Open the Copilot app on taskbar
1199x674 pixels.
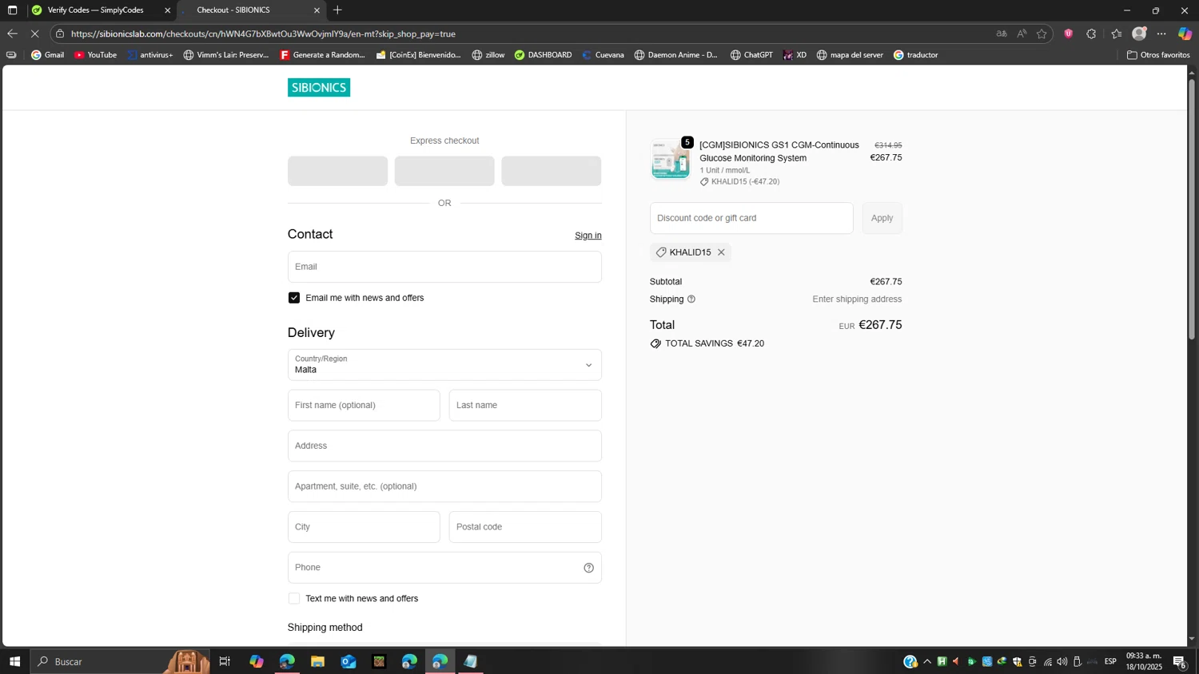tap(256, 661)
